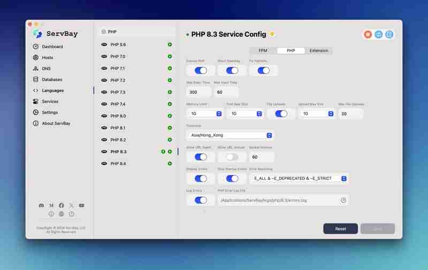Toggle the Disp Startup Errors switch

232,179
